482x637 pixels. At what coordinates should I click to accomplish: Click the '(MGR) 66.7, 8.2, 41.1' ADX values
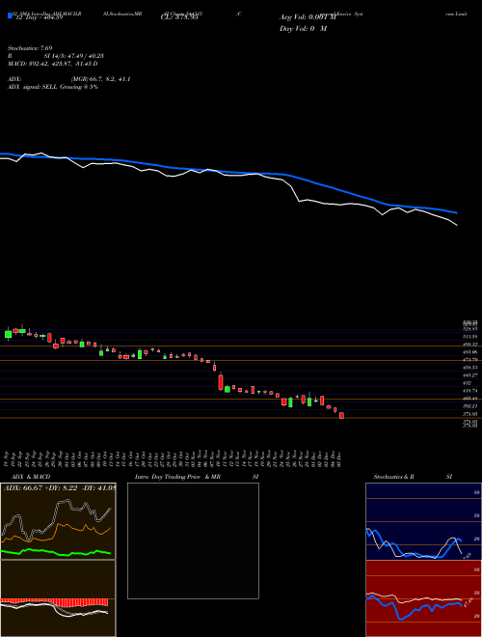[100, 79]
